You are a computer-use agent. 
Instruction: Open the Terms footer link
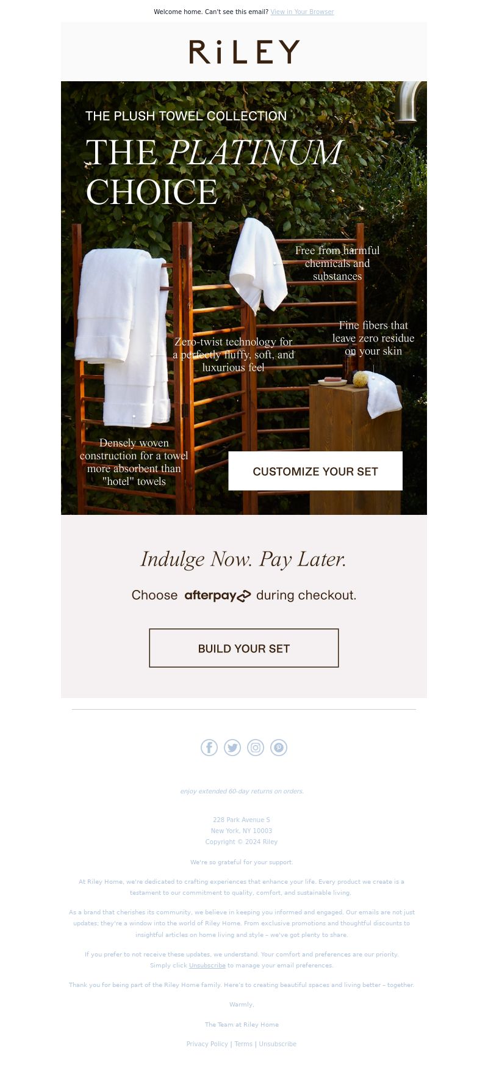(243, 1044)
